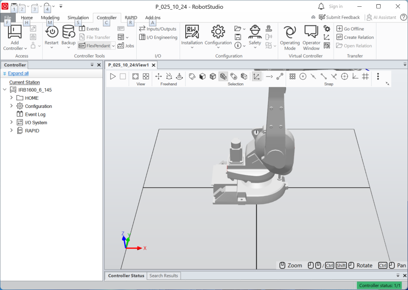
Task: Click the View All zoom icon
Action: pos(135,77)
